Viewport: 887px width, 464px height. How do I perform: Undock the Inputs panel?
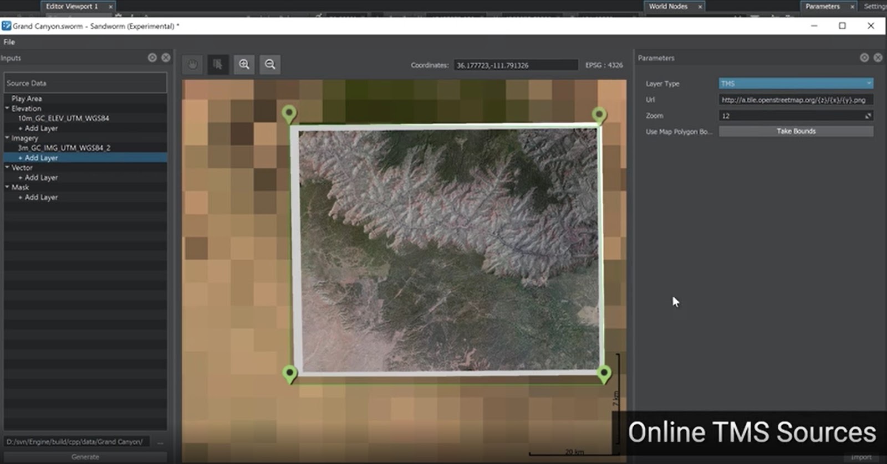[x=152, y=58]
